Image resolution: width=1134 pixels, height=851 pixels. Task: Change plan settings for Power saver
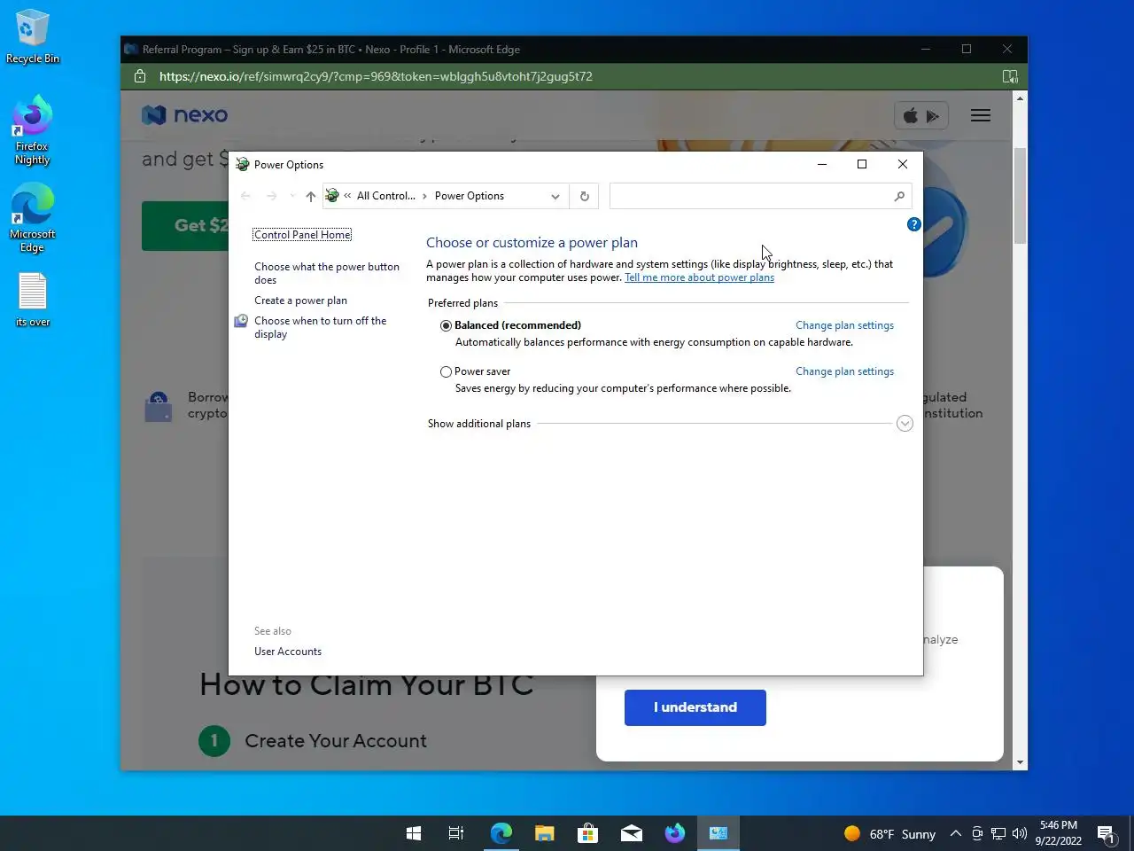pyautogui.click(x=844, y=371)
